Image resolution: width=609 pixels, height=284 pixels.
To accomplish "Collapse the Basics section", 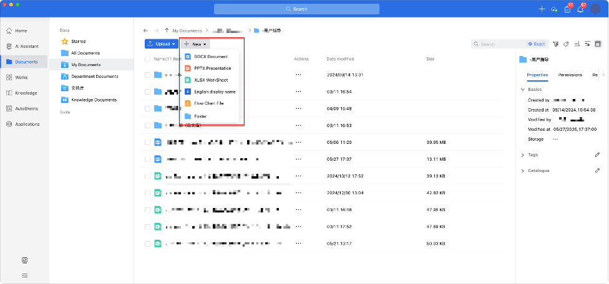I will tap(522, 90).
